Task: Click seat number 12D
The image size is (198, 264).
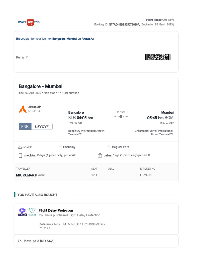Action: pyautogui.click(x=94, y=175)
